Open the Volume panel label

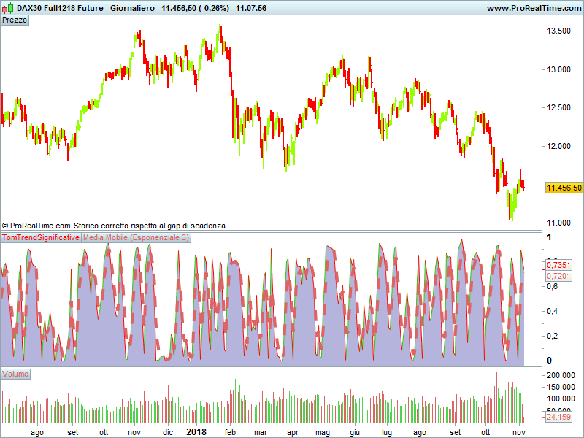(x=15, y=374)
